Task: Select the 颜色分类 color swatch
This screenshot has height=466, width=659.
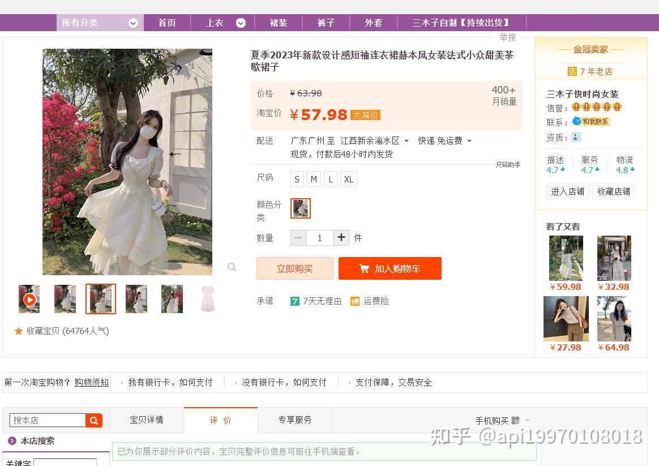Action: tap(300, 208)
